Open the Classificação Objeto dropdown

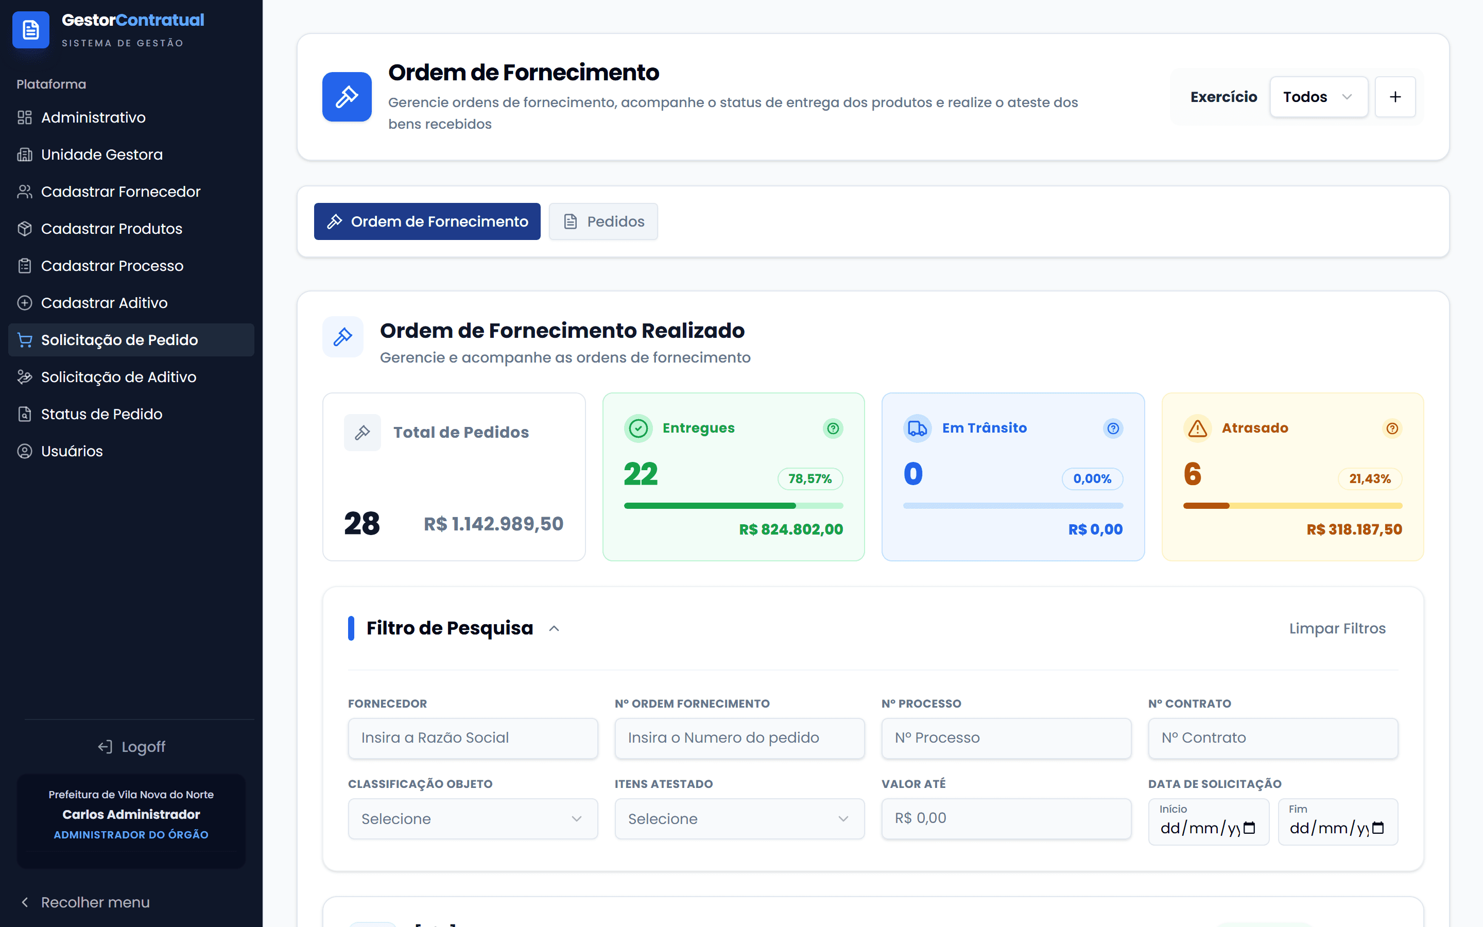pos(473,818)
